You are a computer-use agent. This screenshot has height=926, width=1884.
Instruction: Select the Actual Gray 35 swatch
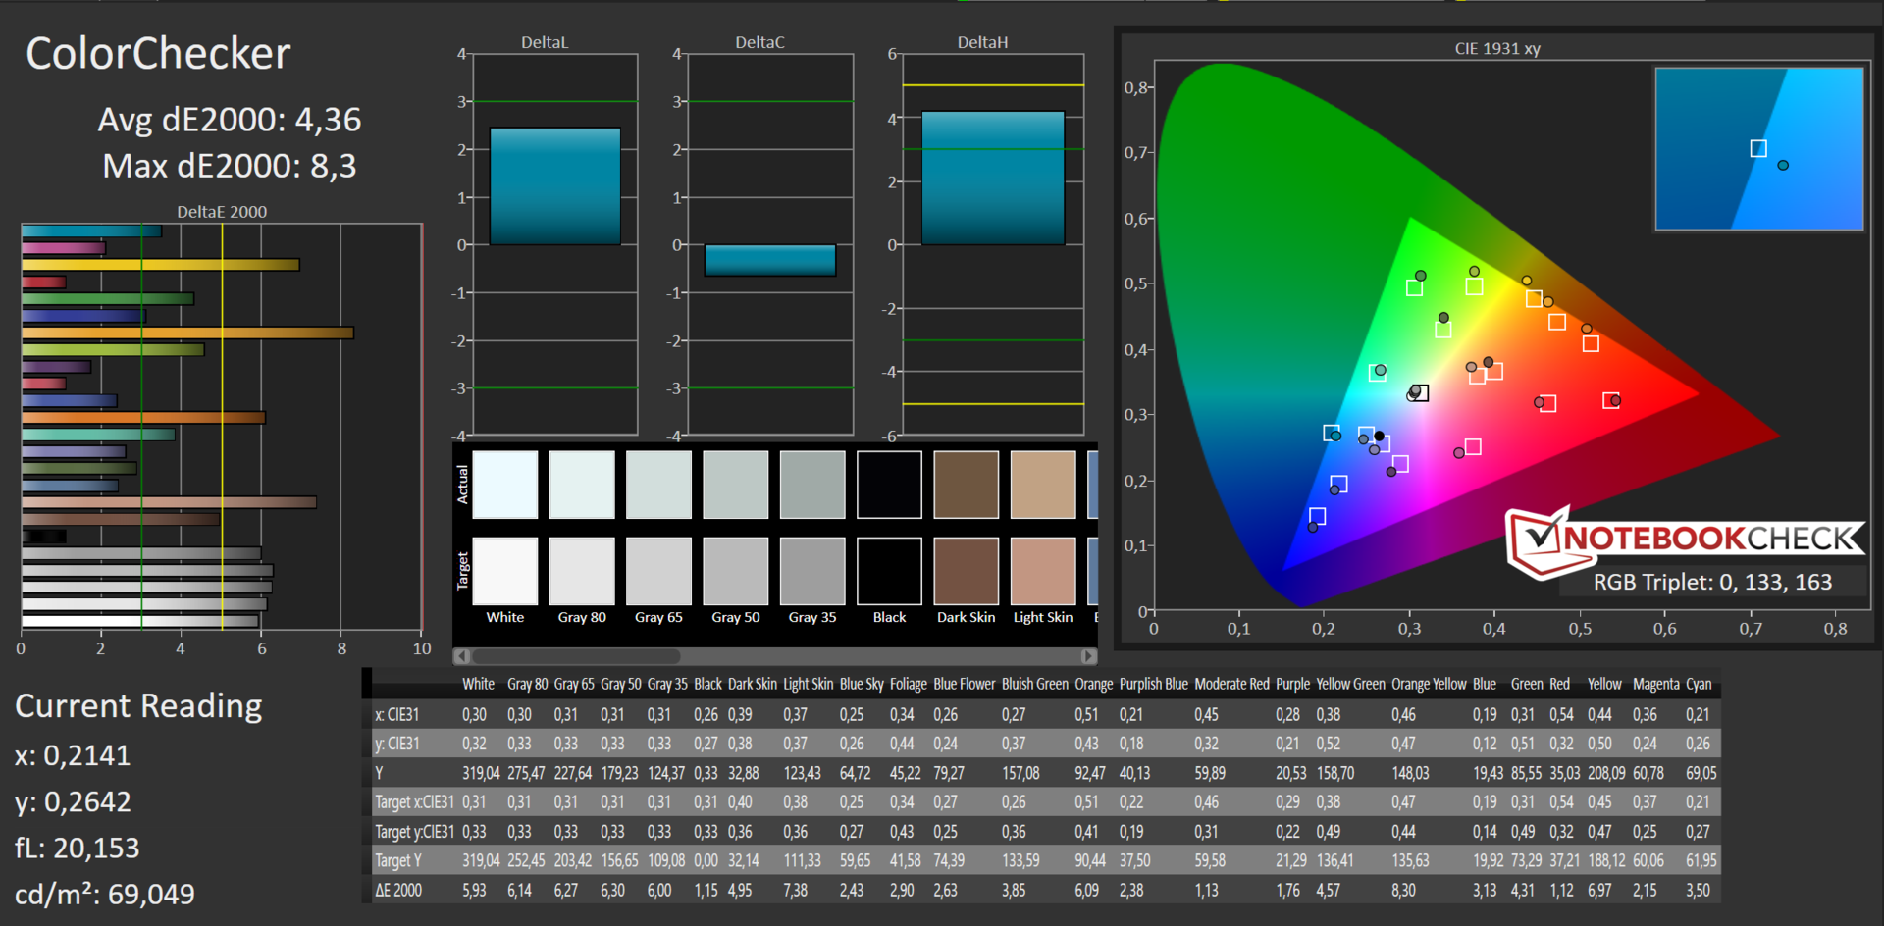point(812,485)
